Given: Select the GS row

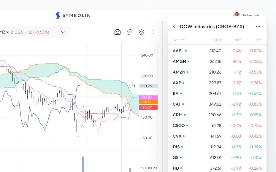Looking at the screenshot, I should (x=217, y=157).
